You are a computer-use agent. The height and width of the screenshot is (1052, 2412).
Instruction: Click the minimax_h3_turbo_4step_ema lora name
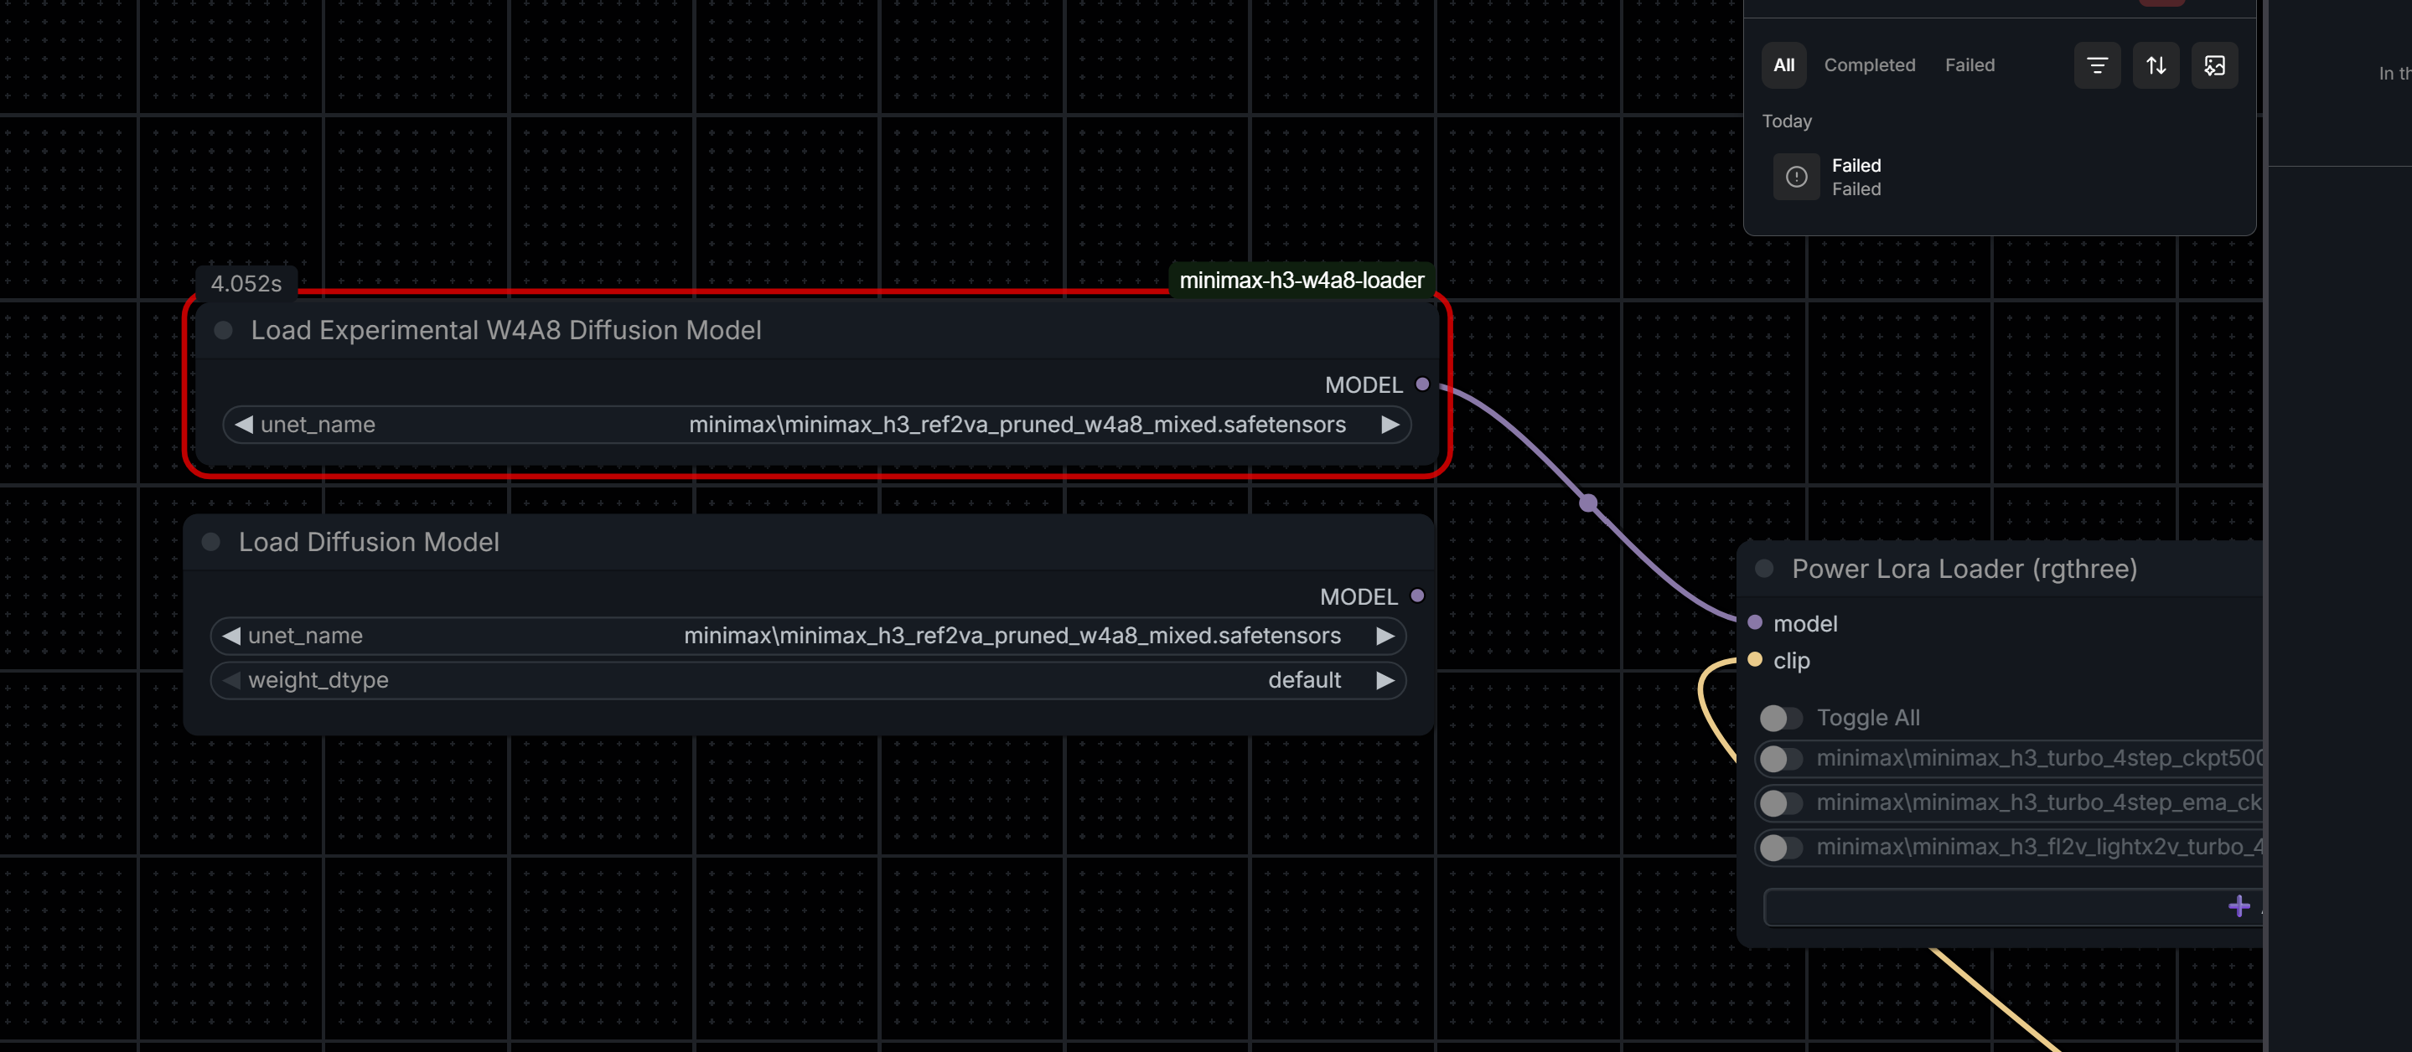(x=2039, y=802)
